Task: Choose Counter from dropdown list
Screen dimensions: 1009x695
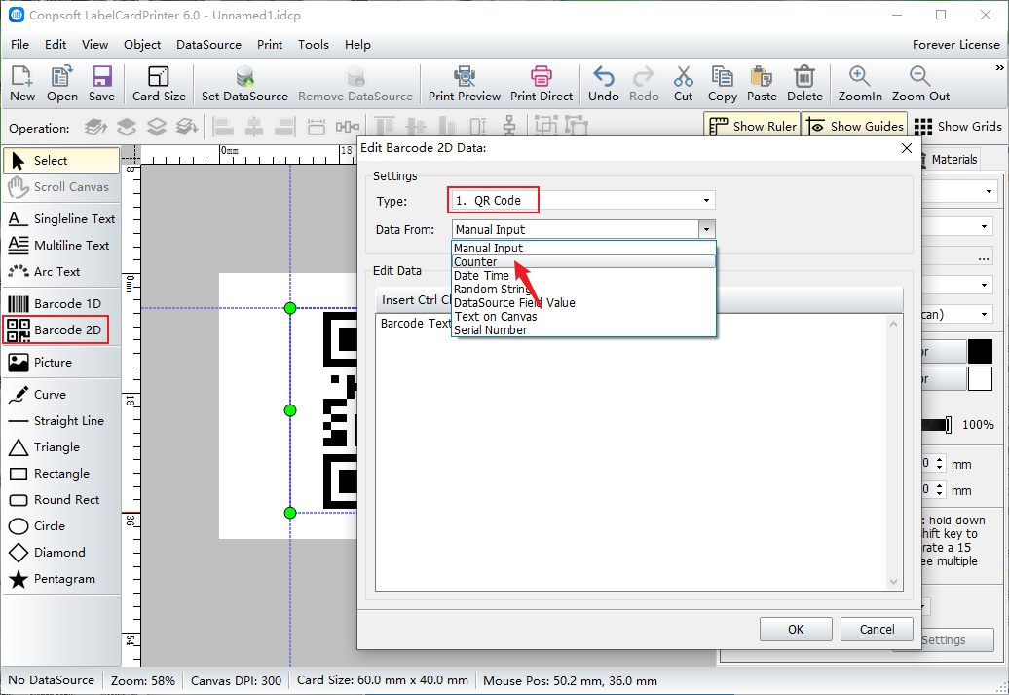Action: coord(584,261)
